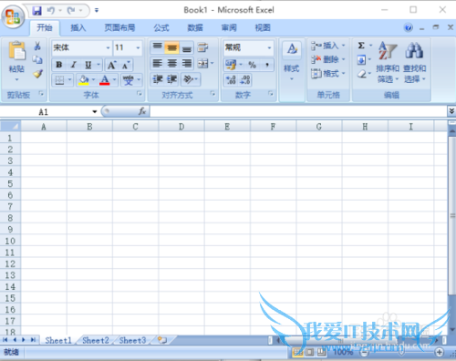Open the fill color dropdown arrow
The image size is (456, 361).
93,80
